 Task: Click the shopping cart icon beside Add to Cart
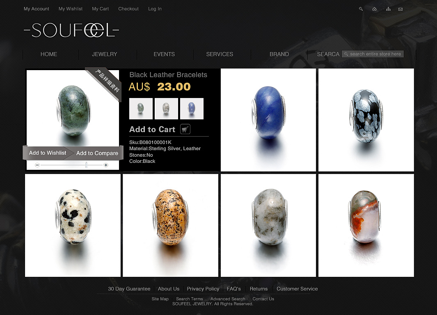point(185,129)
